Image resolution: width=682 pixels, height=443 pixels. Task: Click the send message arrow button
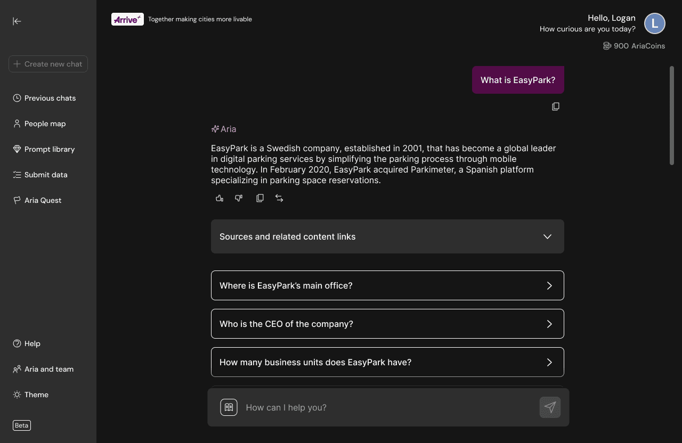point(550,407)
